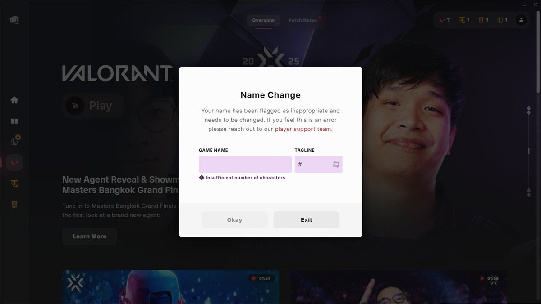Click the 'Name Change' dialog title
Screen dimensions: 541x304
coord(270,95)
